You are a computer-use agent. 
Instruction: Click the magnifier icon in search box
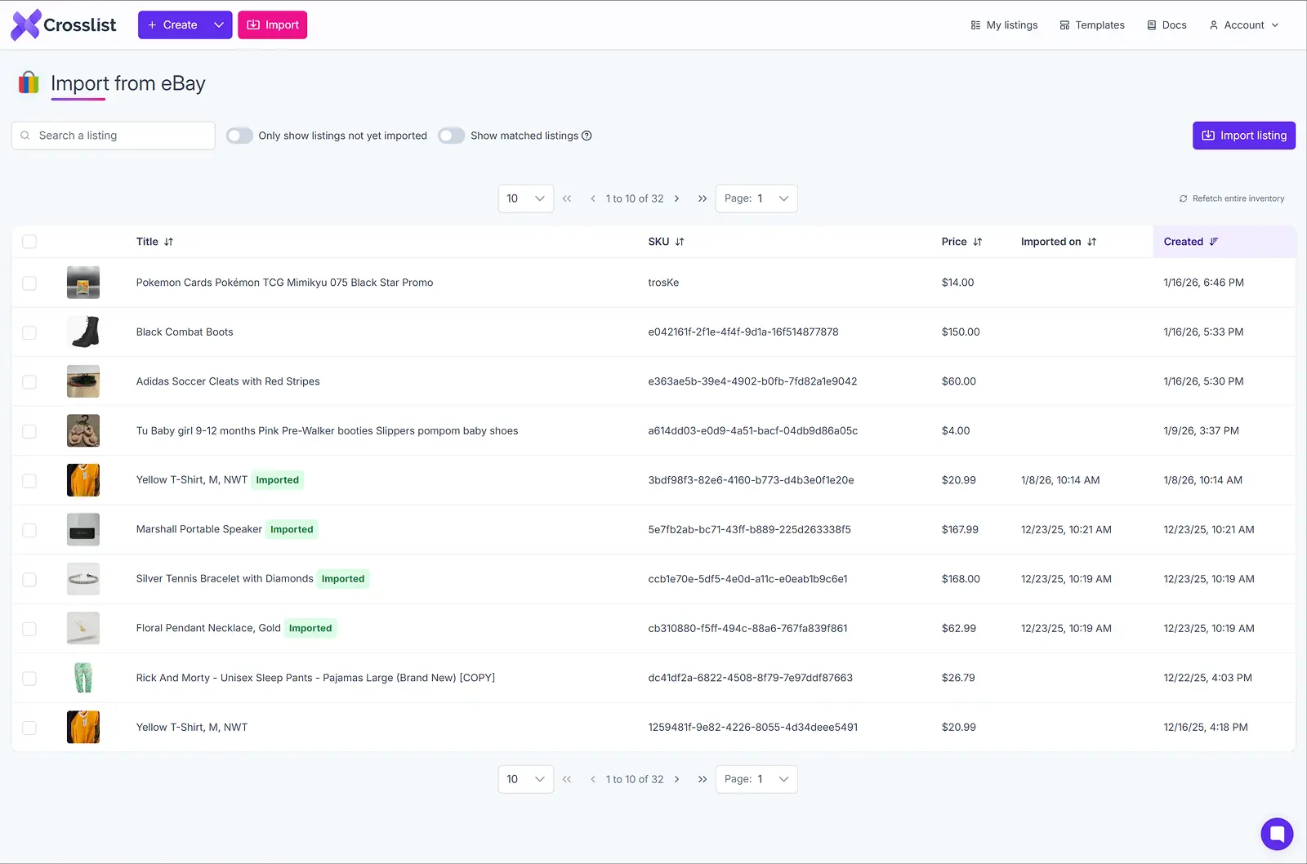[25, 136]
